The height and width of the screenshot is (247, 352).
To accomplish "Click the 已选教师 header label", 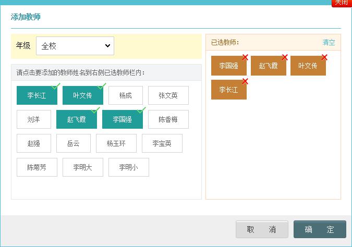I will pos(225,42).
